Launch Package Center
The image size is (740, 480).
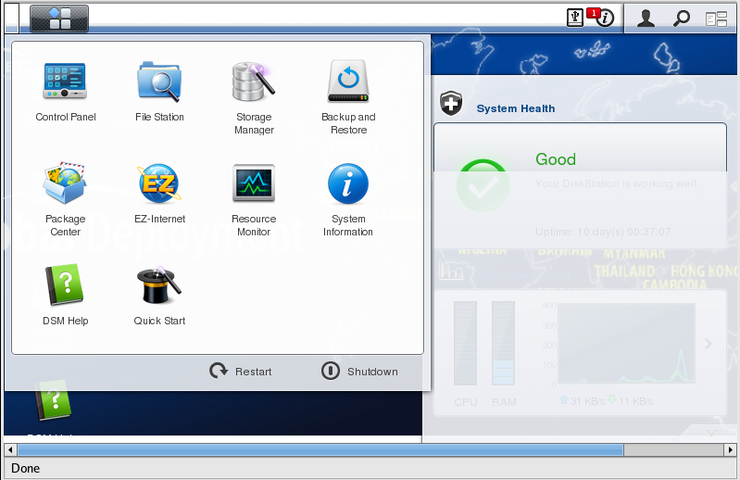click(65, 199)
